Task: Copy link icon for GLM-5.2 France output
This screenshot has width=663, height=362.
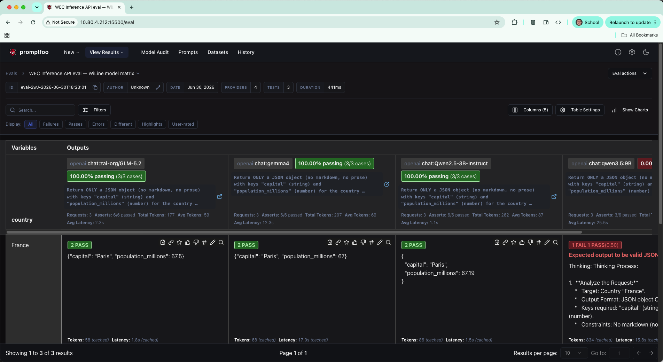Action: click(x=171, y=242)
